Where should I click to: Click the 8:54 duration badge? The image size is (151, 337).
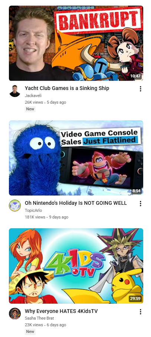(x=137, y=191)
